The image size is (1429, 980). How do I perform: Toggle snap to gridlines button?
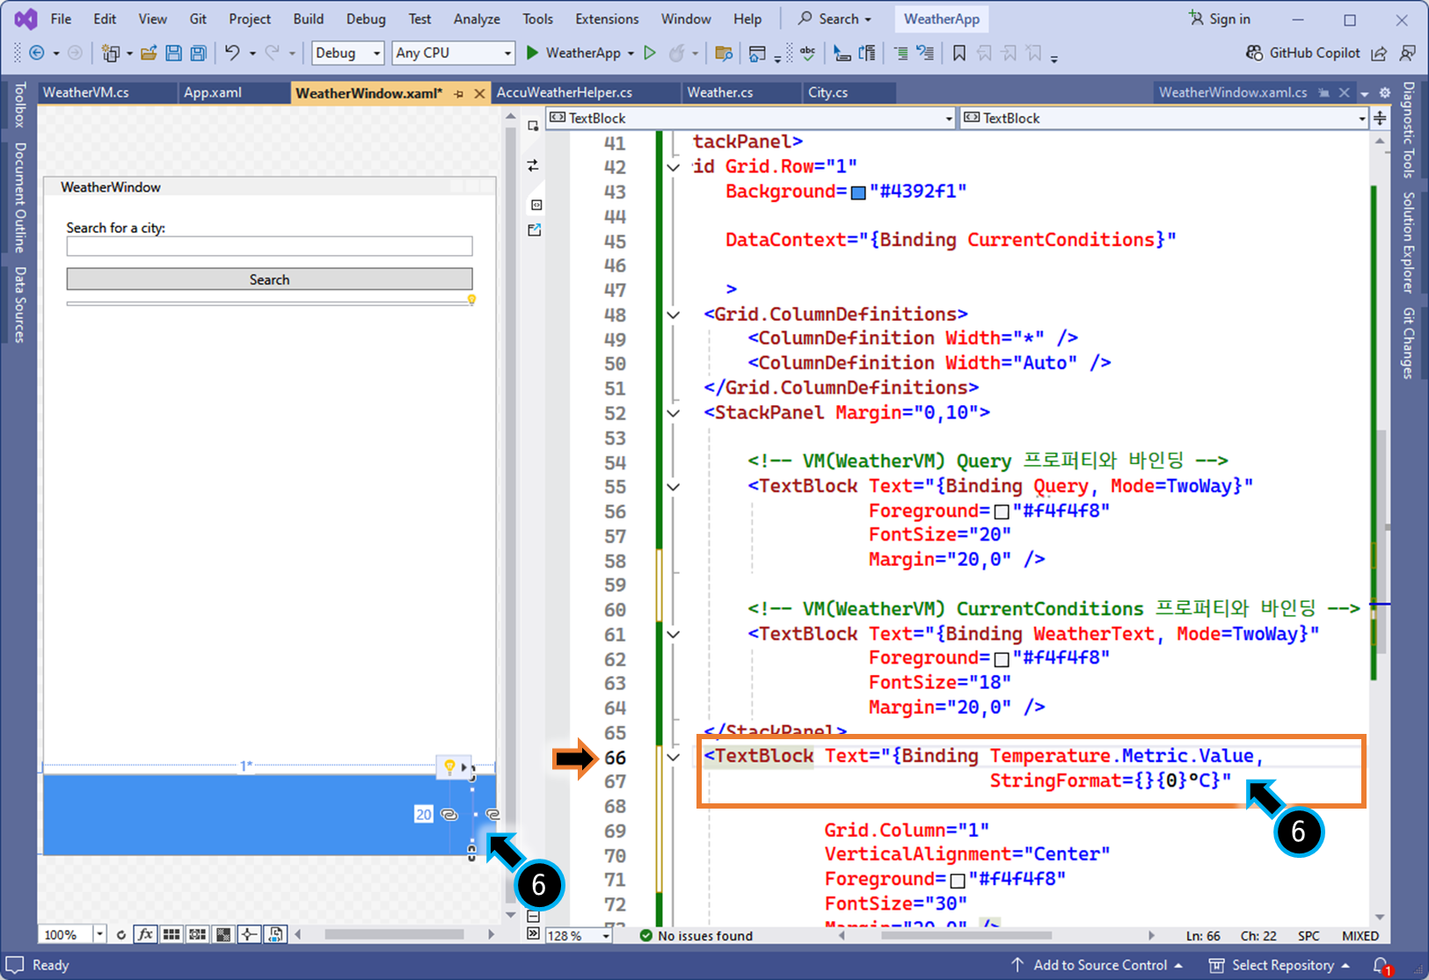(198, 934)
